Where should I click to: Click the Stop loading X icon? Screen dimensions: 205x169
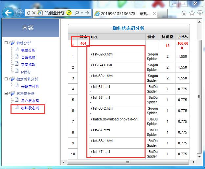(x=34, y=13)
